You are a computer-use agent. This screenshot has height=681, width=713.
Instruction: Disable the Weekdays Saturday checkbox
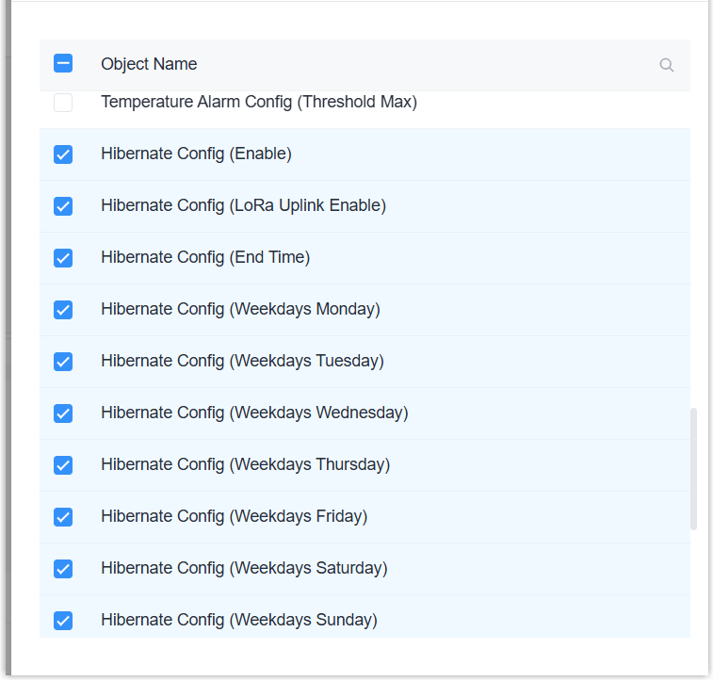pyautogui.click(x=63, y=569)
